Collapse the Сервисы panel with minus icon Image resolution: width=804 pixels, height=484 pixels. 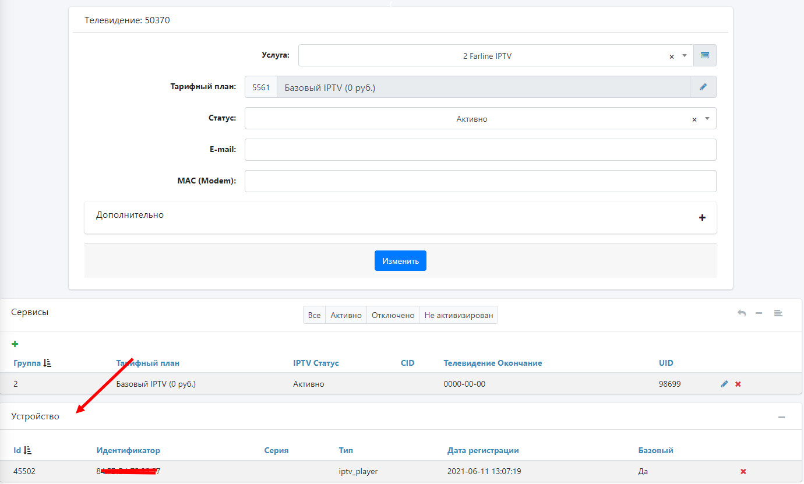[x=759, y=313]
